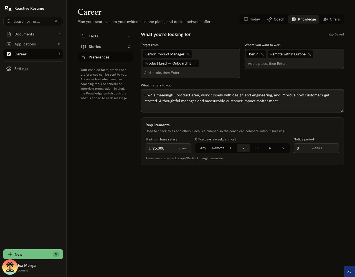Remove the Product Lead — Onboarding tag

(x=195, y=63)
